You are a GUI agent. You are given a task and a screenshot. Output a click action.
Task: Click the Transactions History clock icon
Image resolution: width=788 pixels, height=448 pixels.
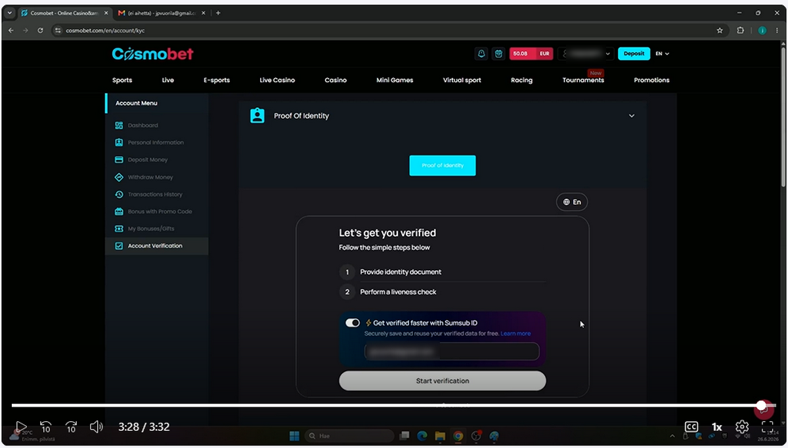point(119,194)
